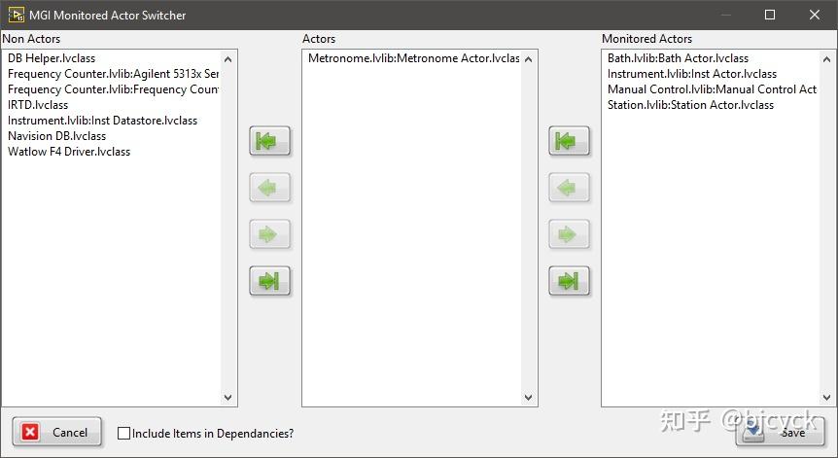This screenshot has width=838, height=458.
Task: Move selected Non Actors item right to Actors
Action: click(x=270, y=234)
